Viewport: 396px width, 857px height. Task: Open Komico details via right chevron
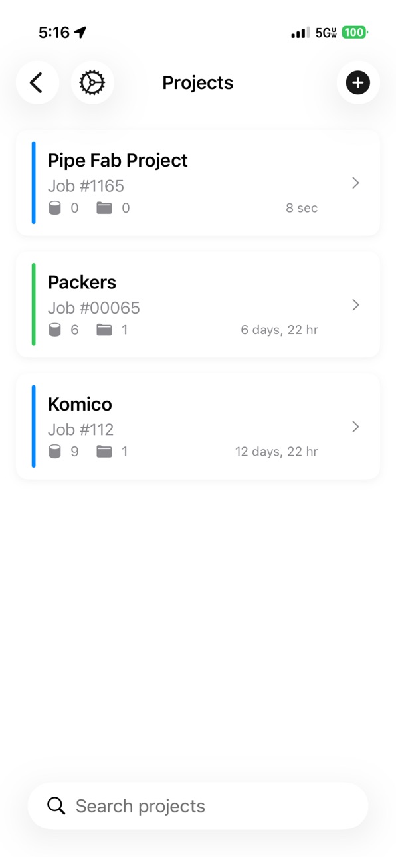click(x=355, y=427)
